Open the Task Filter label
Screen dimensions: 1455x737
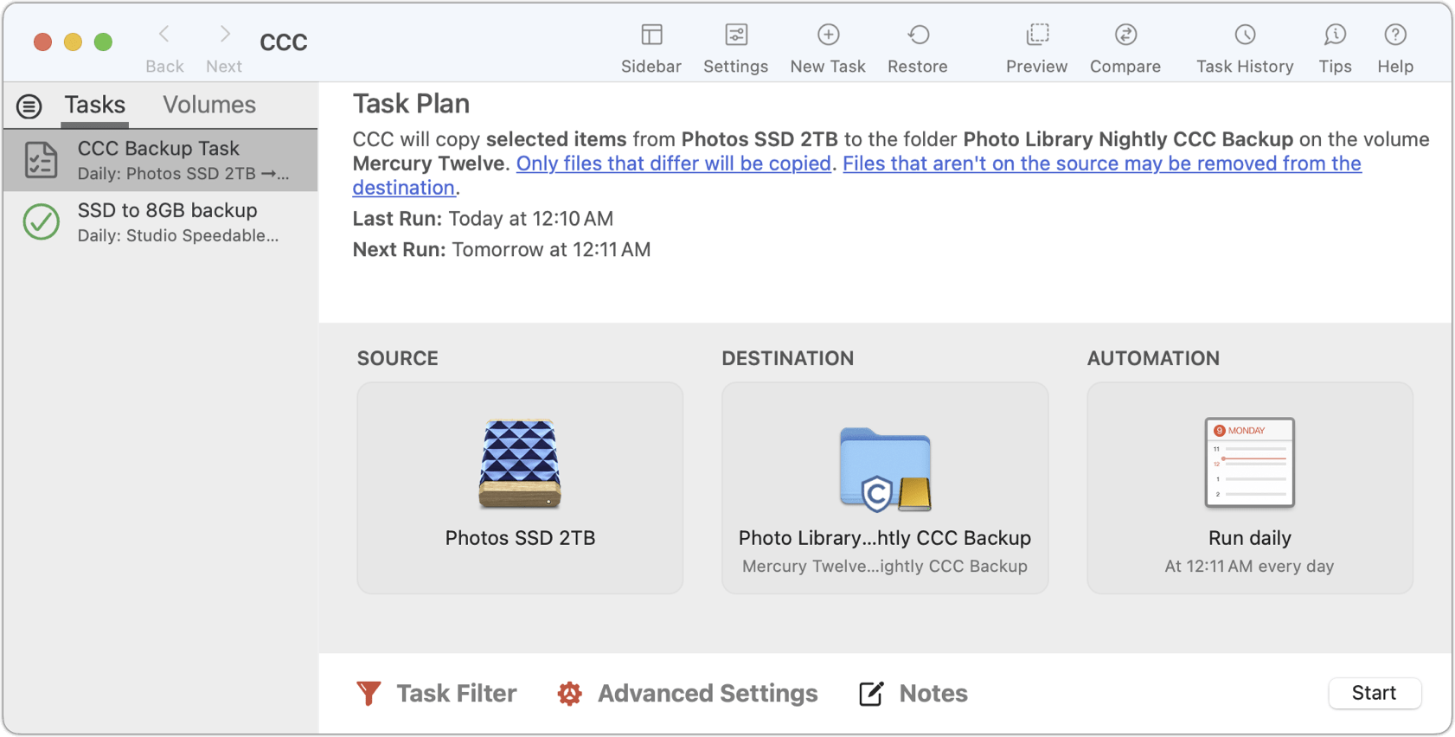(x=457, y=694)
